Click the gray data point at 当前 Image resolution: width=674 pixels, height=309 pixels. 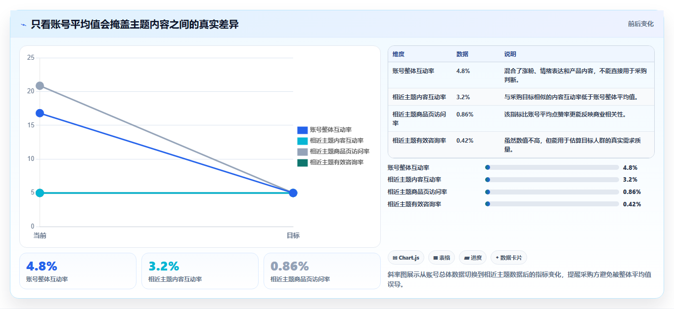click(40, 86)
